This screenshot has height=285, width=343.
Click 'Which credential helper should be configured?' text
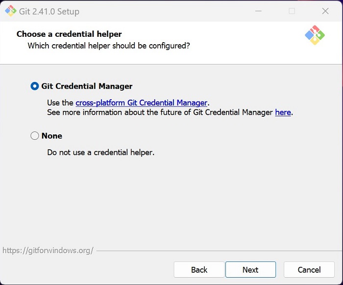click(109, 46)
